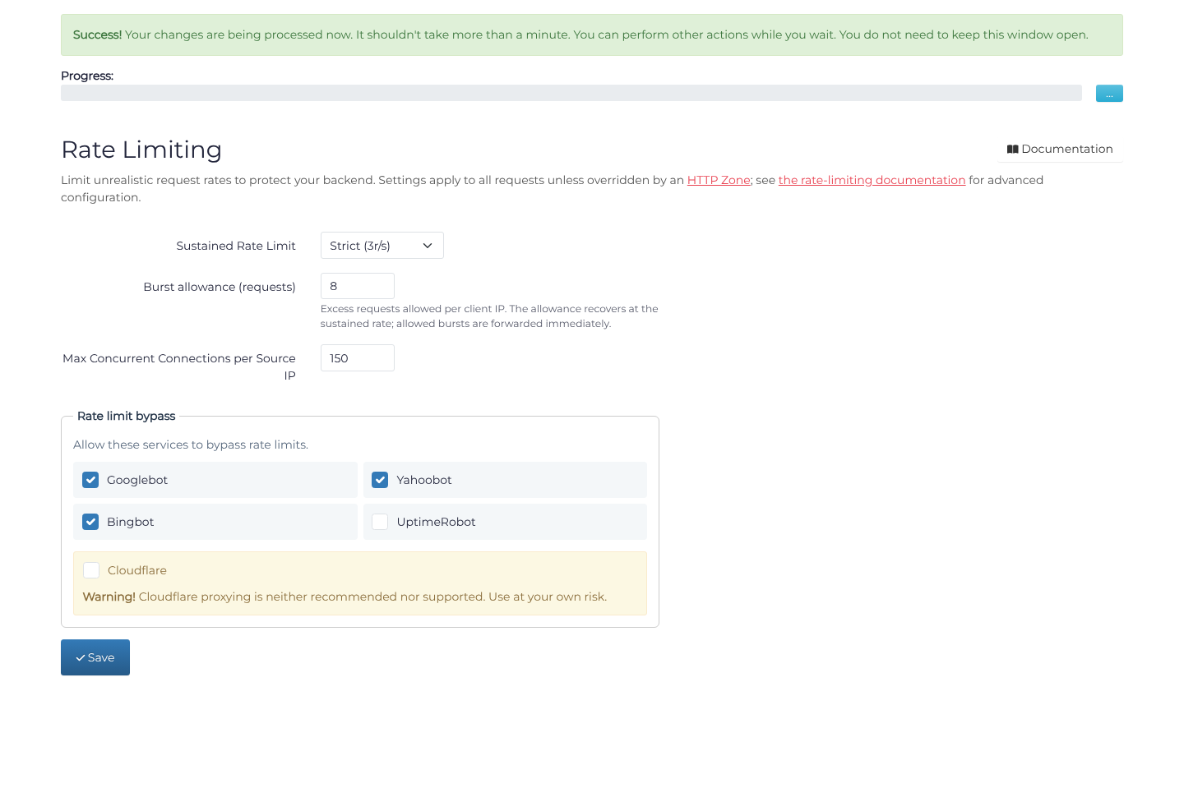Click the Progress bar
This screenshot has width=1184, height=811.
pyautogui.click(x=571, y=93)
